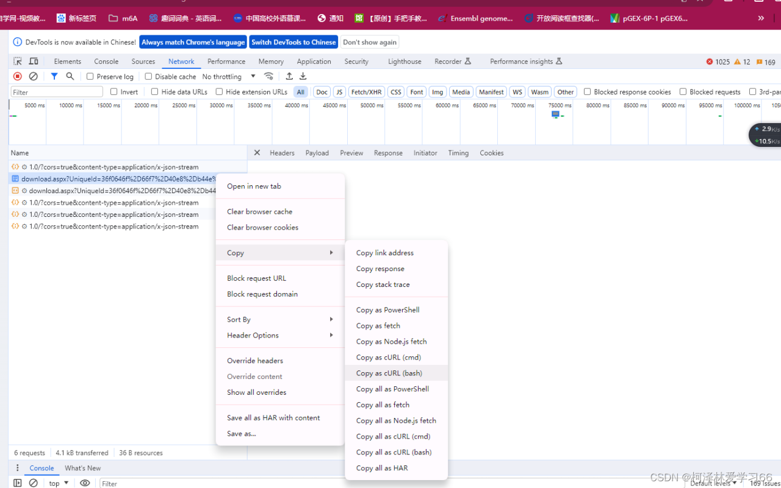Viewport: 781px width, 488px height.
Task: Click the inspect element picker icon
Action: coord(18,62)
